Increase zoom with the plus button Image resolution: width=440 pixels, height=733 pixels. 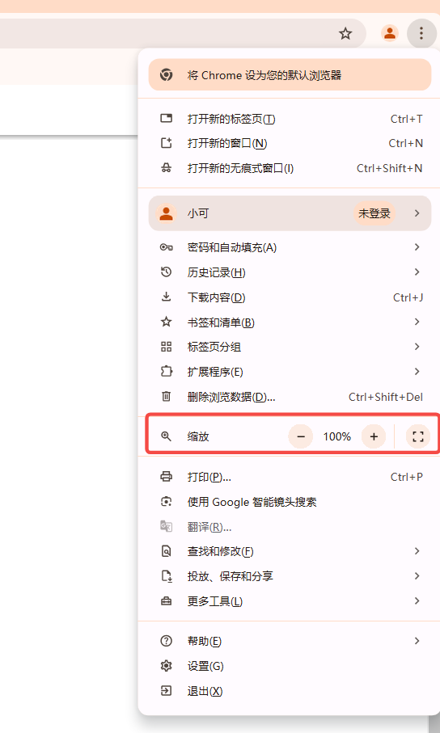click(374, 436)
